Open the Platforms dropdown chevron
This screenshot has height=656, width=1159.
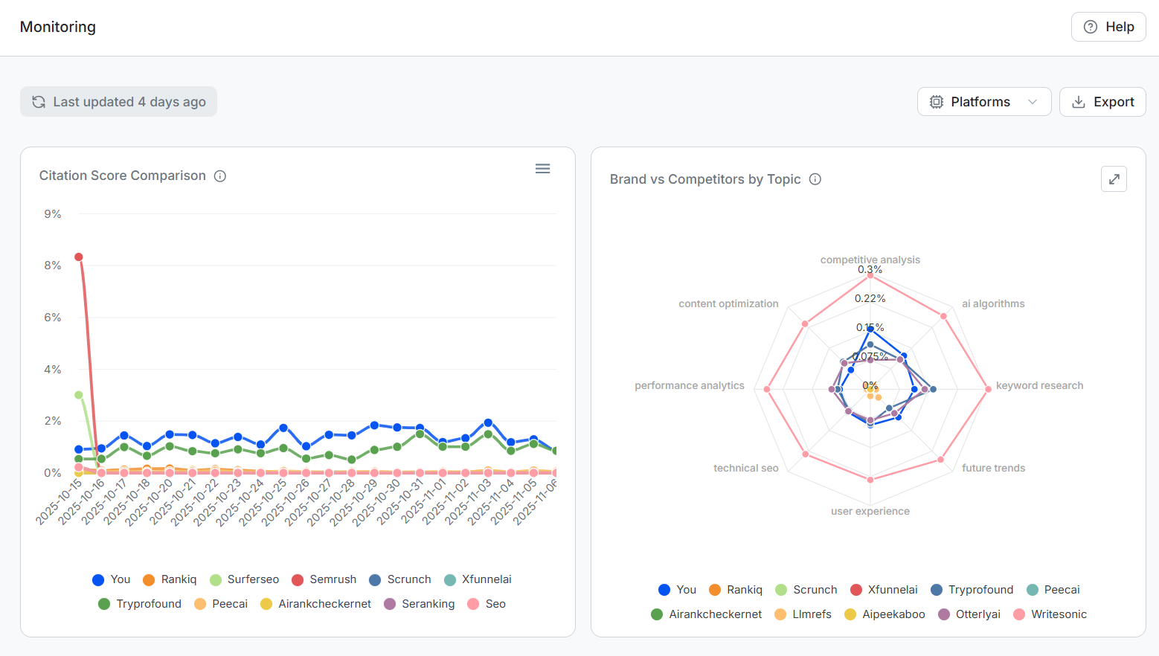pos(1033,102)
